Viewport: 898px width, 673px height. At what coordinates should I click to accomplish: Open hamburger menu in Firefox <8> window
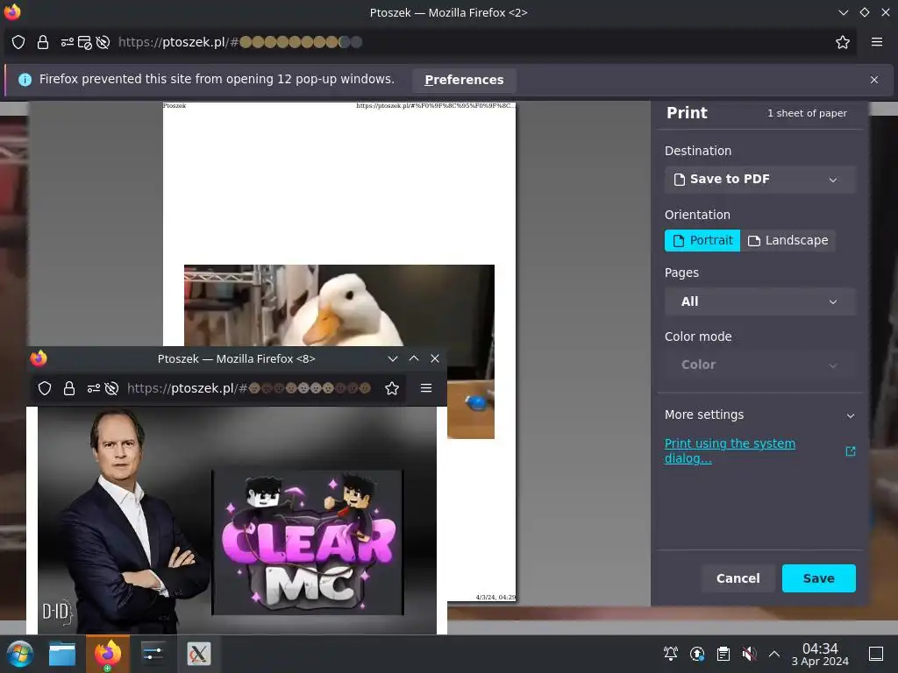[426, 388]
